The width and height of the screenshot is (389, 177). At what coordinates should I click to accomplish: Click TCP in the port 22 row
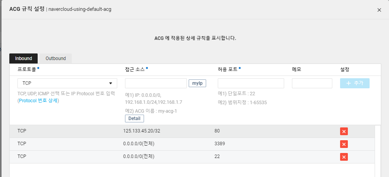click(22, 156)
